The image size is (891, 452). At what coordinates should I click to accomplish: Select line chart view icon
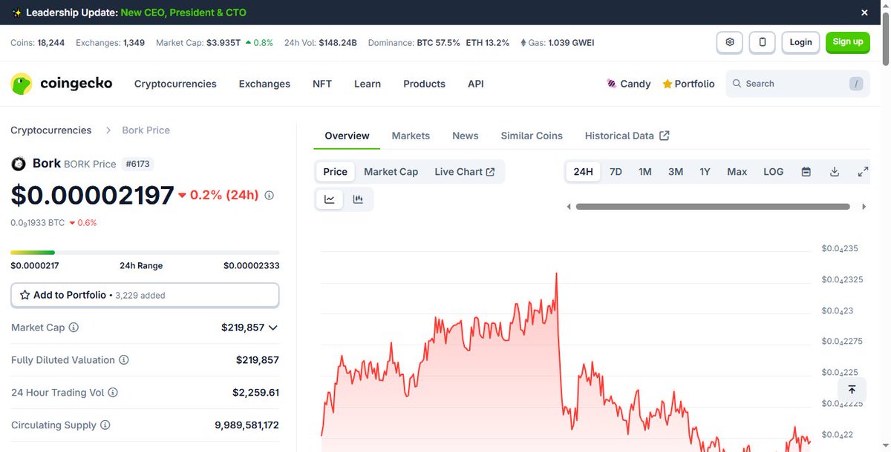pyautogui.click(x=330, y=199)
